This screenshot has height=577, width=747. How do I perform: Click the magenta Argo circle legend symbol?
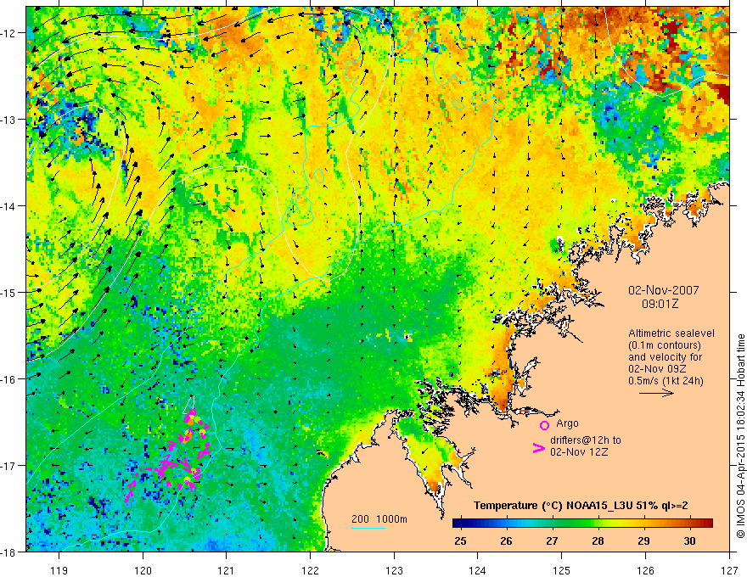544,425
